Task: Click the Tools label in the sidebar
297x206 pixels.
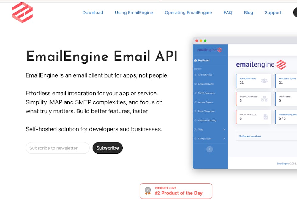Action: [201, 129]
